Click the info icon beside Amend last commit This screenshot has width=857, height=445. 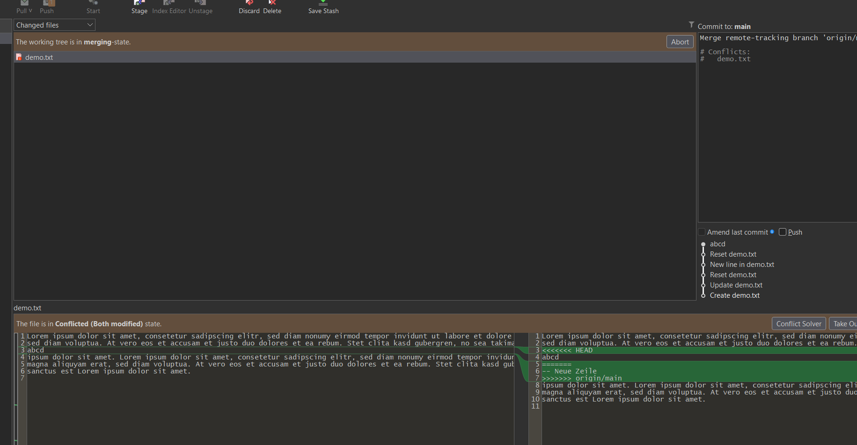click(x=772, y=232)
